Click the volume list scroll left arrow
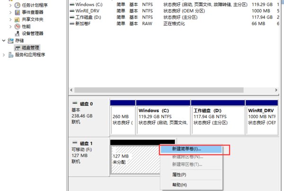 point(71,90)
